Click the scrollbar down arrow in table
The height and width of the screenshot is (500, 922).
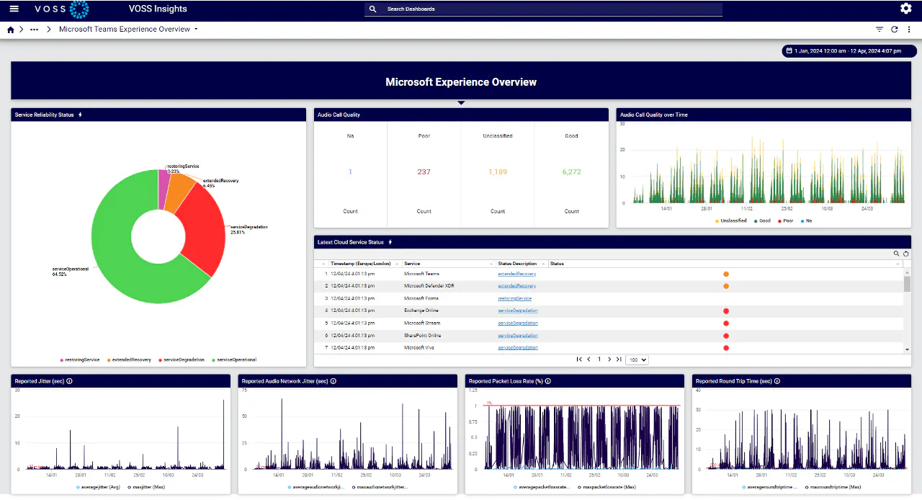point(907,349)
